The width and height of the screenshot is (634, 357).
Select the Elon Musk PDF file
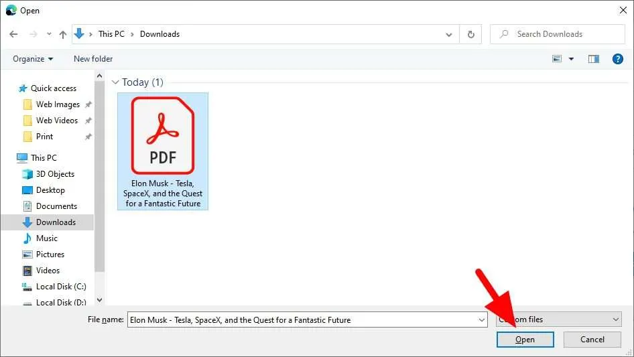(163, 151)
